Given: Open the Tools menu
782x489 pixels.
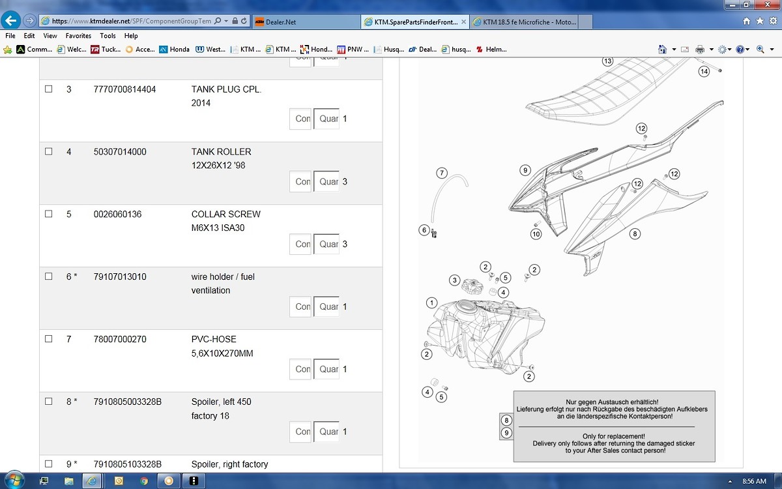Looking at the screenshot, I should (x=108, y=36).
